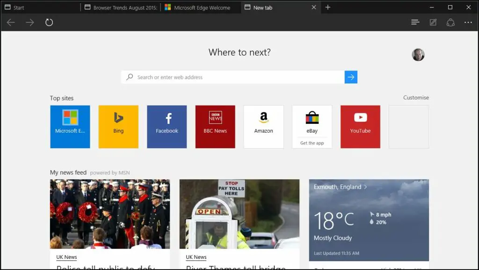The height and width of the screenshot is (270, 479).
Task: Maximize the Edge window
Action: 450,7
